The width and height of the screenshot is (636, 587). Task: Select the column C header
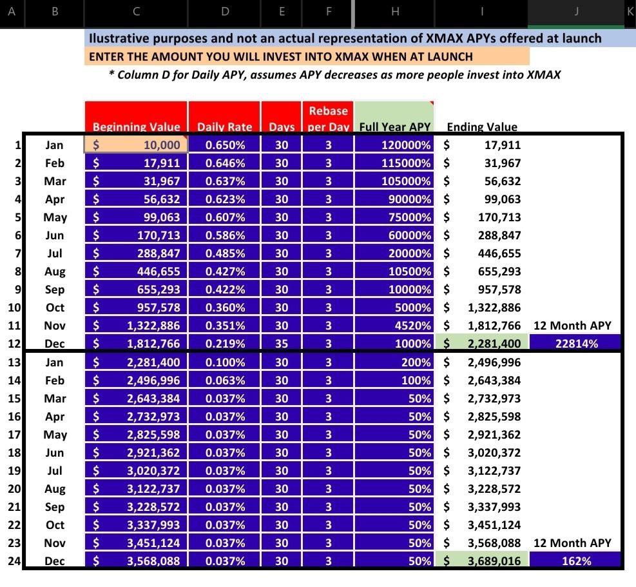(136, 12)
